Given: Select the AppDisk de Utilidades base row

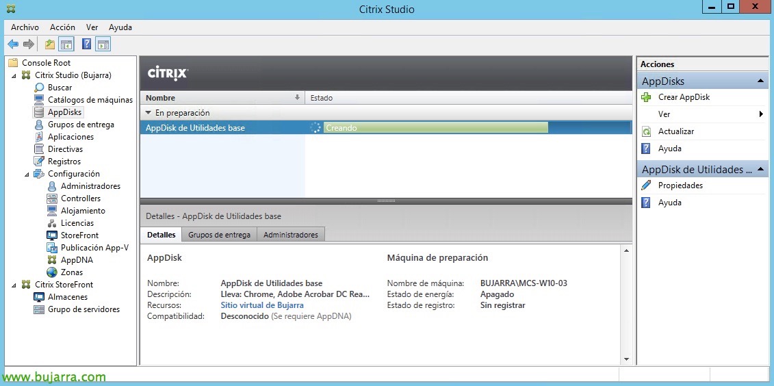Looking at the screenshot, I should [385, 128].
